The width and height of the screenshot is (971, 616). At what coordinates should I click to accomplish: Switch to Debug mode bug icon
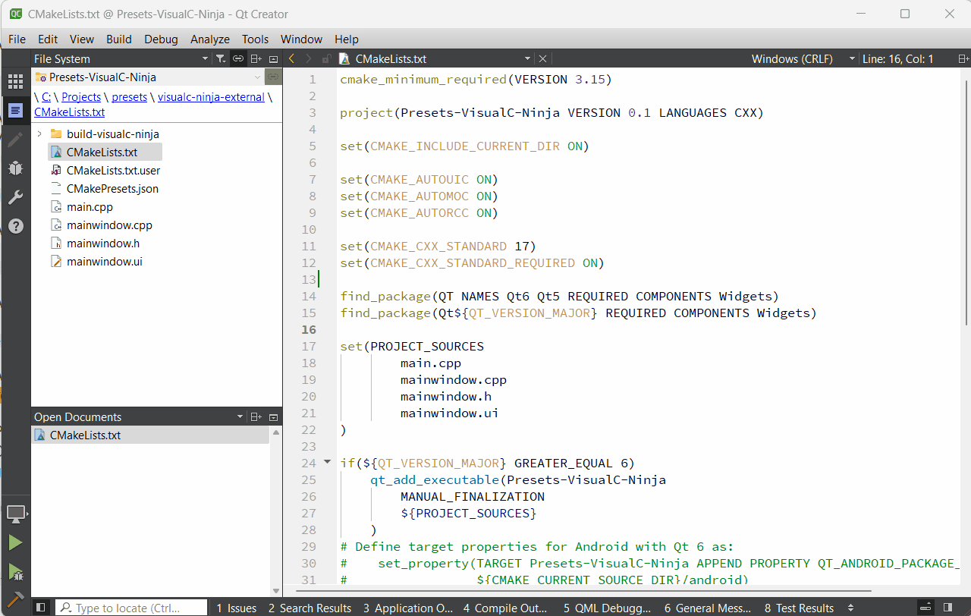coord(15,168)
